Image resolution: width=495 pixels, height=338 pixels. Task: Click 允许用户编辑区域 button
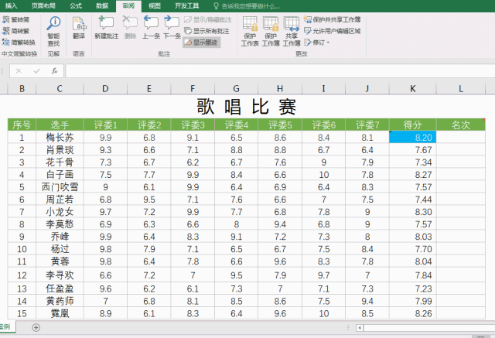(x=332, y=31)
